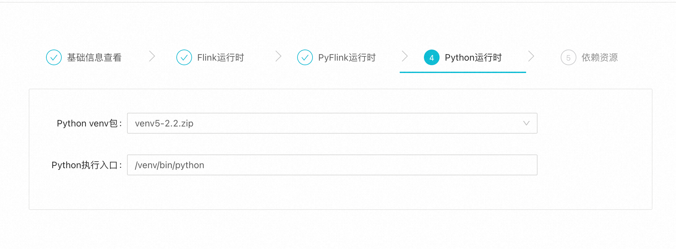The width and height of the screenshot is (676, 249).
Task: Click the step 4 number circle
Action: (x=431, y=58)
